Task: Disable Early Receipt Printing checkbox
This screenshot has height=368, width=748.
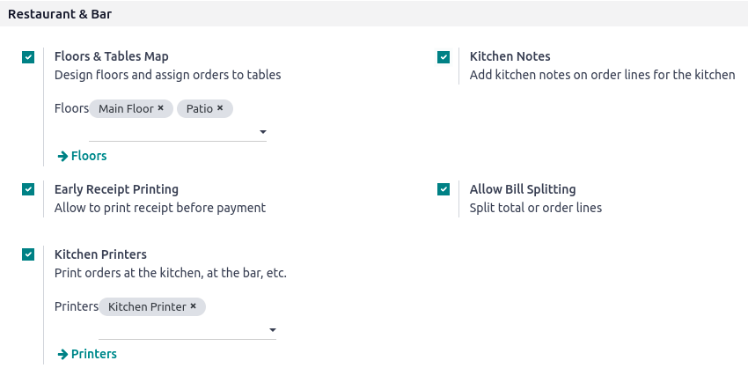Action: click(28, 189)
